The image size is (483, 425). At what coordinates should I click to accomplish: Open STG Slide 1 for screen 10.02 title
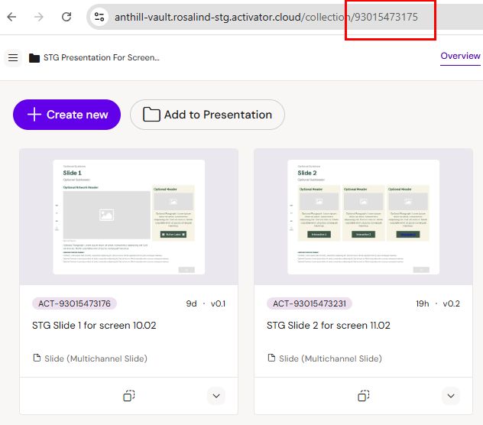coord(94,326)
